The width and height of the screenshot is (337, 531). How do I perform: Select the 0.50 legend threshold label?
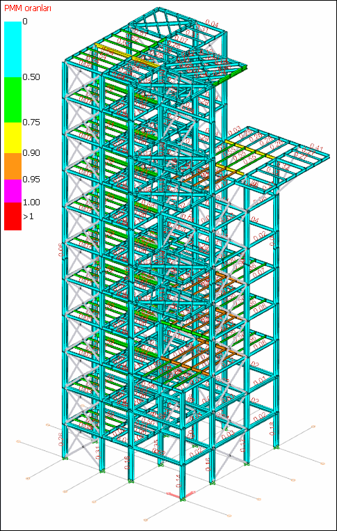(31, 77)
